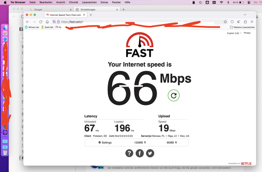Open the security level shield icon
Image resolution: width=262 pixels, height=172 pixels.
pyautogui.click(x=232, y=22)
